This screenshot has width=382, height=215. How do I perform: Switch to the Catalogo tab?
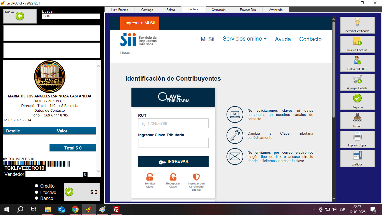pyautogui.click(x=147, y=10)
